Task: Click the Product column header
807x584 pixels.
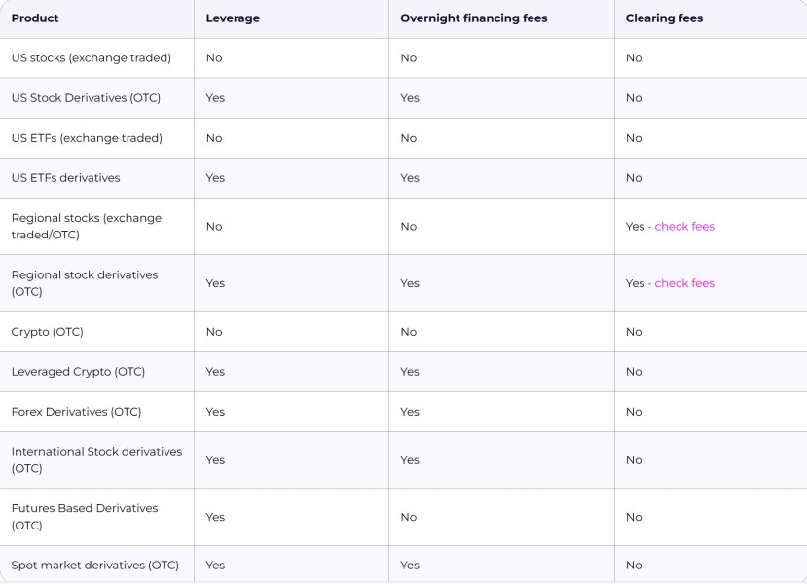Action: 35,18
